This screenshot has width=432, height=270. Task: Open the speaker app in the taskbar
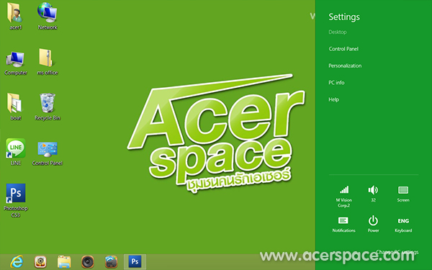pyautogui.click(x=88, y=262)
